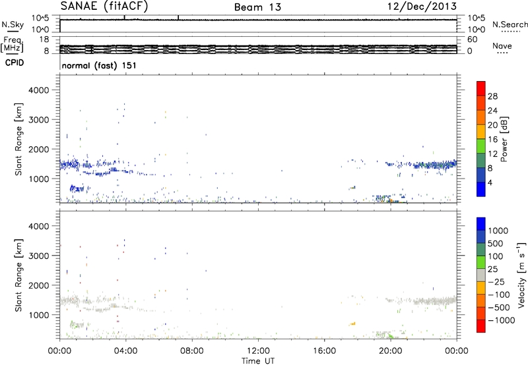Click red Velocity colorbar segment below -1000

point(481,326)
